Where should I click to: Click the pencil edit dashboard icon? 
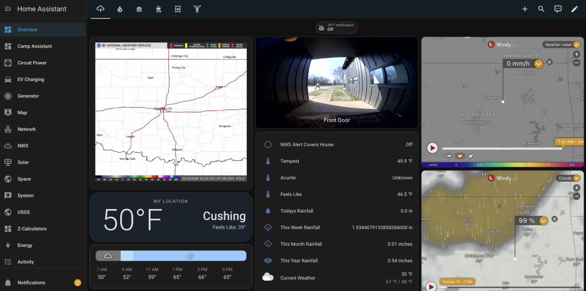575,9
